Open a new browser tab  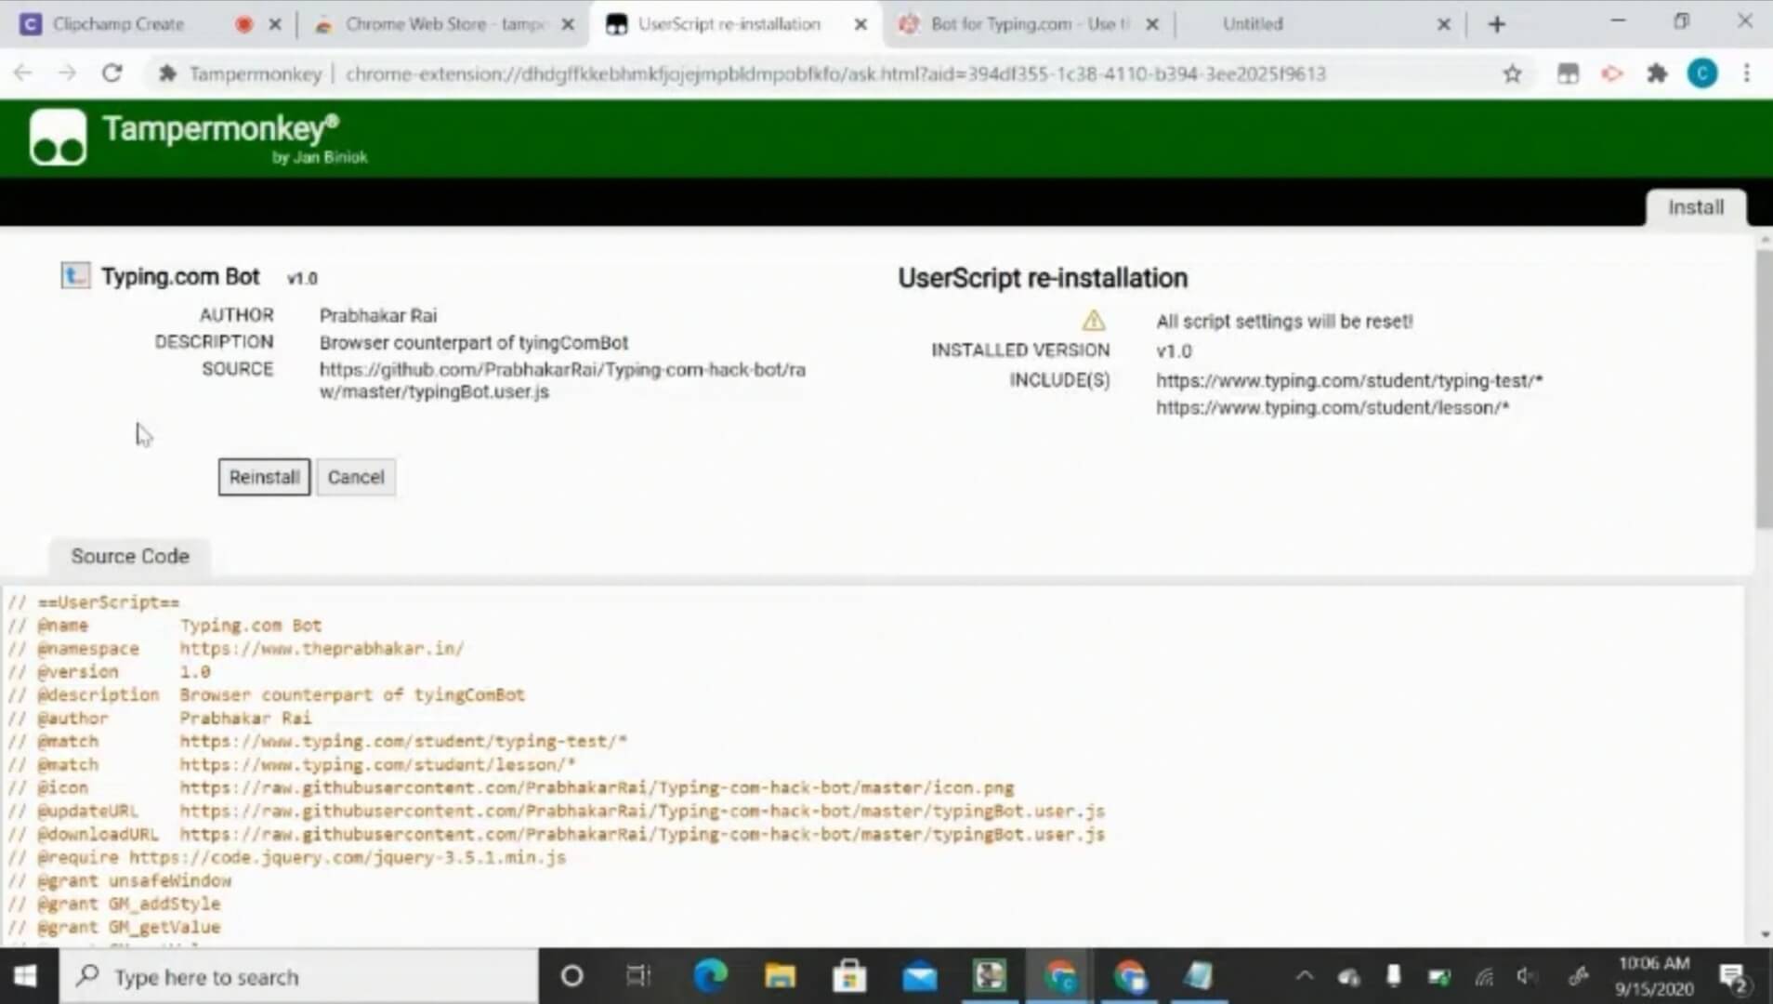pos(1496,24)
